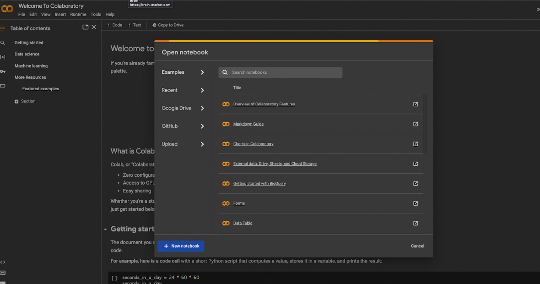Open Getting started with BigQuery link
540x284 pixels.
coord(259,184)
